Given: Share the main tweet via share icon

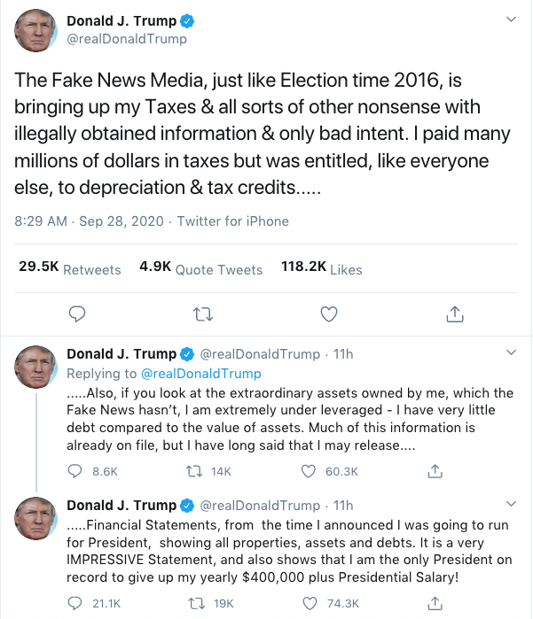Looking at the screenshot, I should pyautogui.click(x=454, y=313).
